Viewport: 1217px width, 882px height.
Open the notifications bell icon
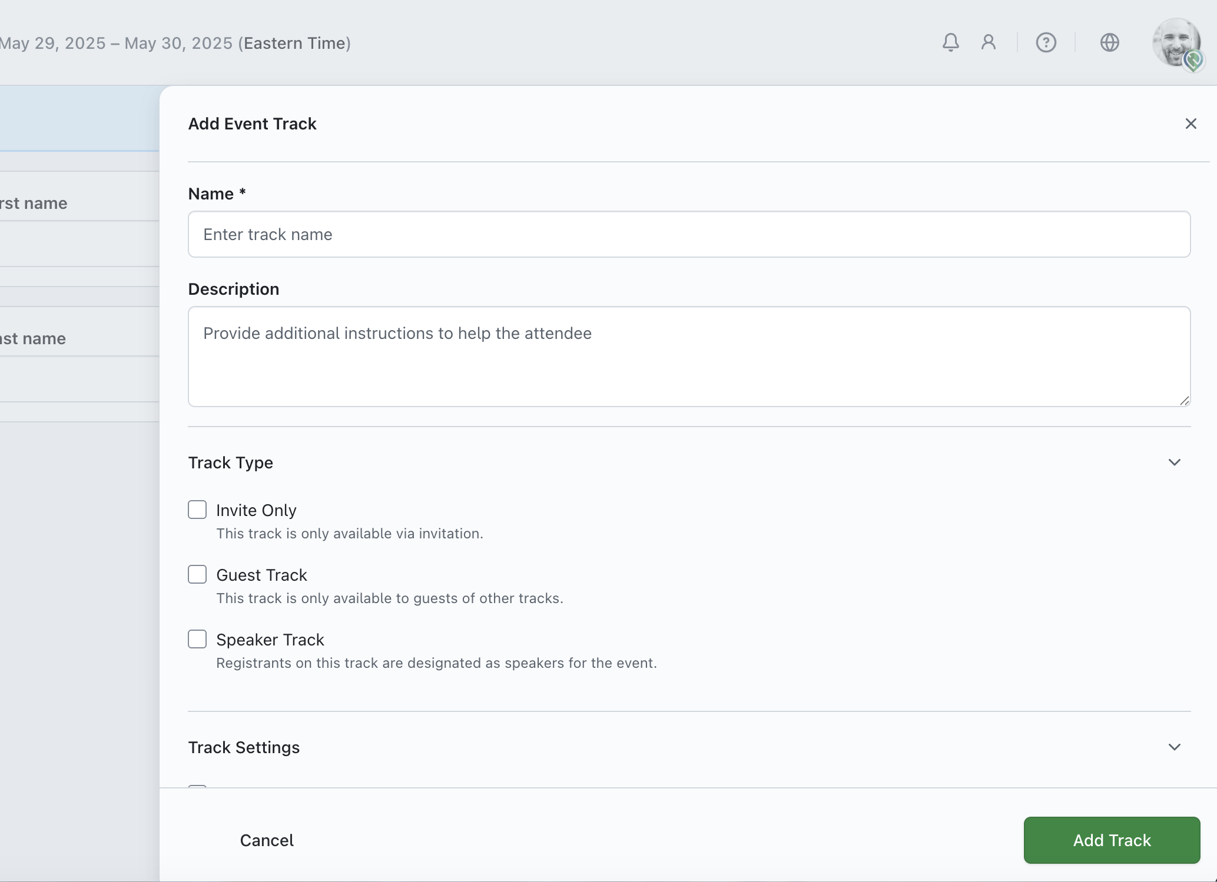click(x=950, y=42)
